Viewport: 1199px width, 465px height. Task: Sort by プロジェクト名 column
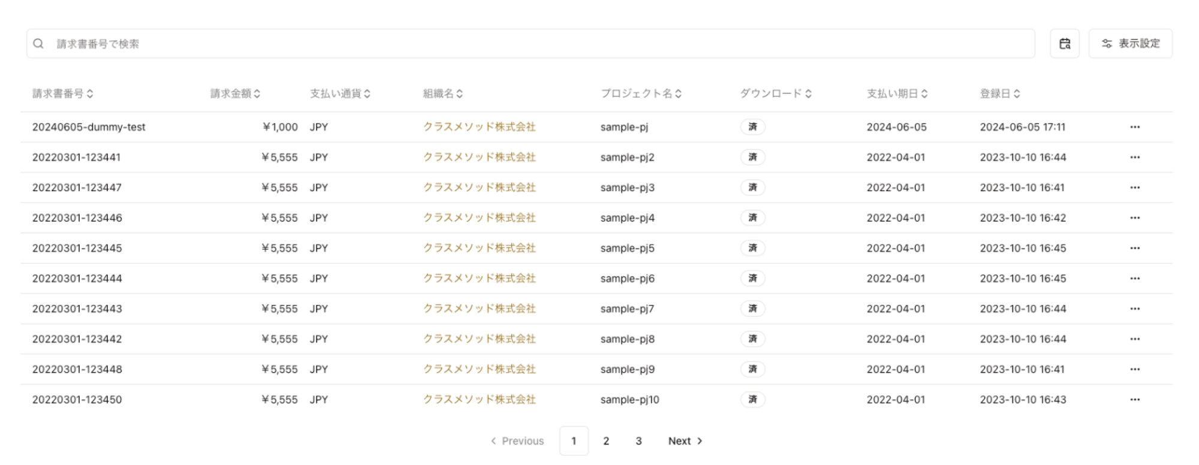[641, 93]
